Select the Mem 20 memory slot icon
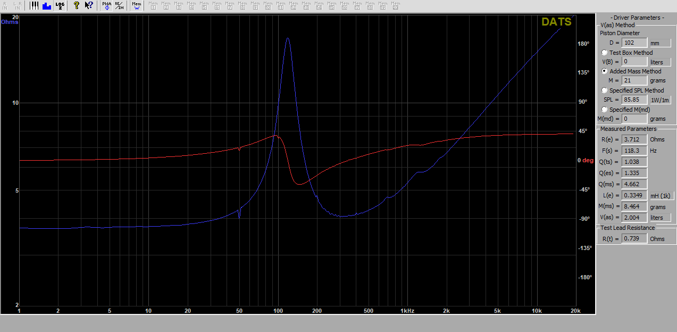The image size is (677, 332). (x=395, y=6)
